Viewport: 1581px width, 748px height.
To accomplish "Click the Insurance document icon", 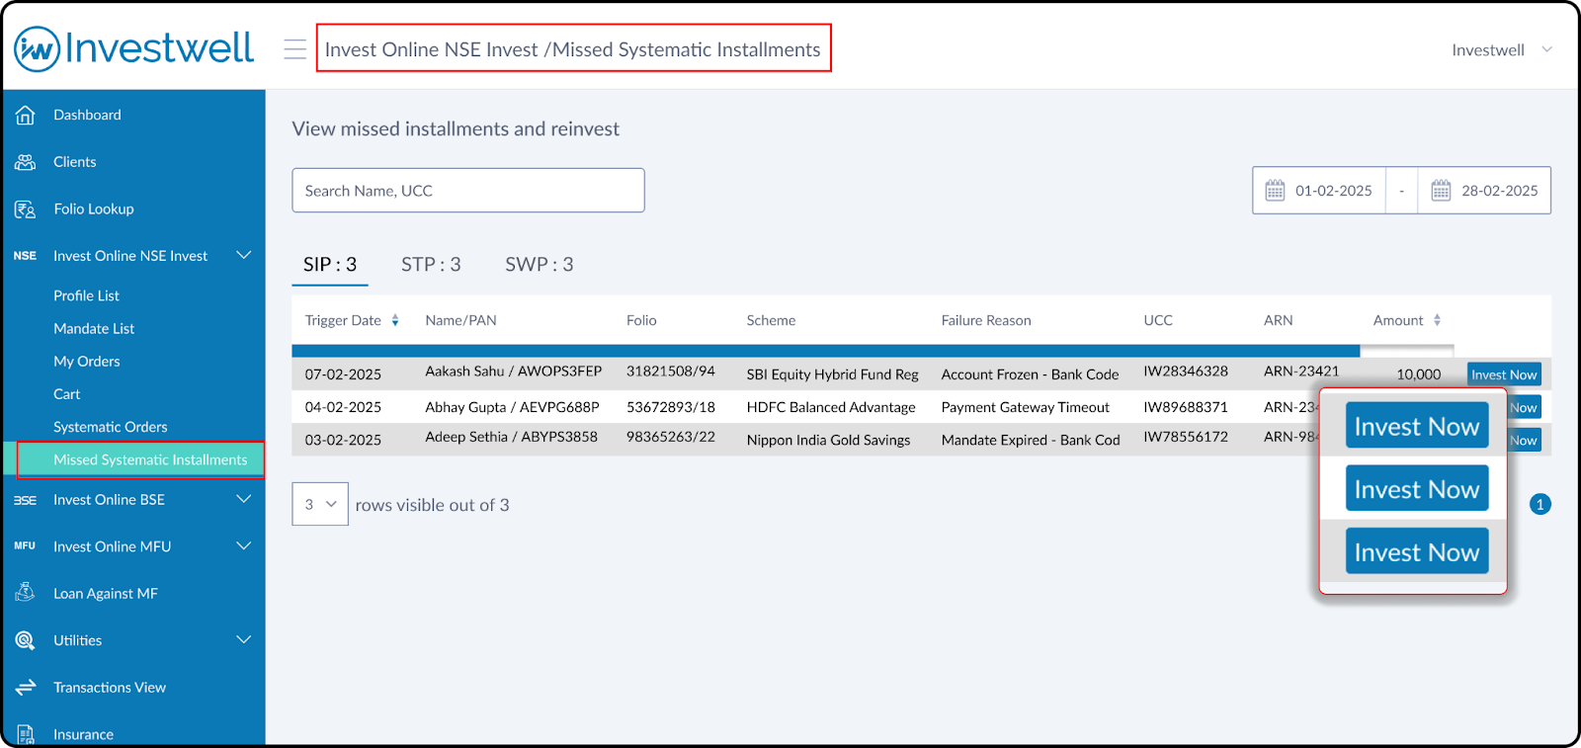I will [26, 734].
